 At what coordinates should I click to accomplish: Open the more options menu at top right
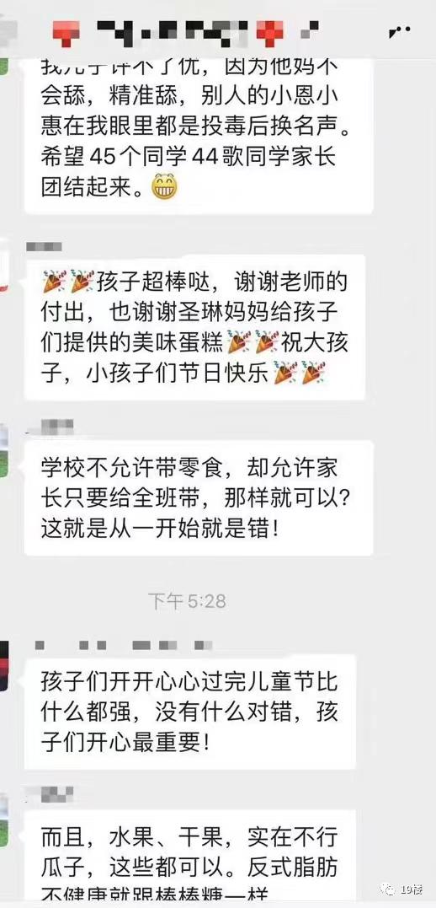click(x=400, y=31)
